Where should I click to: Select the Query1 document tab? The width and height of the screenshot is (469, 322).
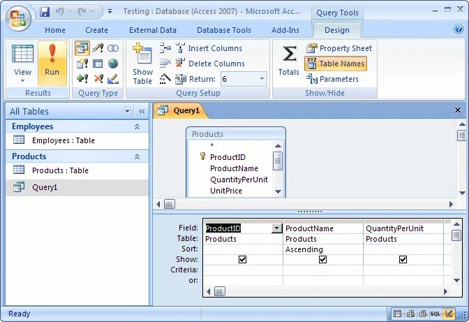coord(179,110)
